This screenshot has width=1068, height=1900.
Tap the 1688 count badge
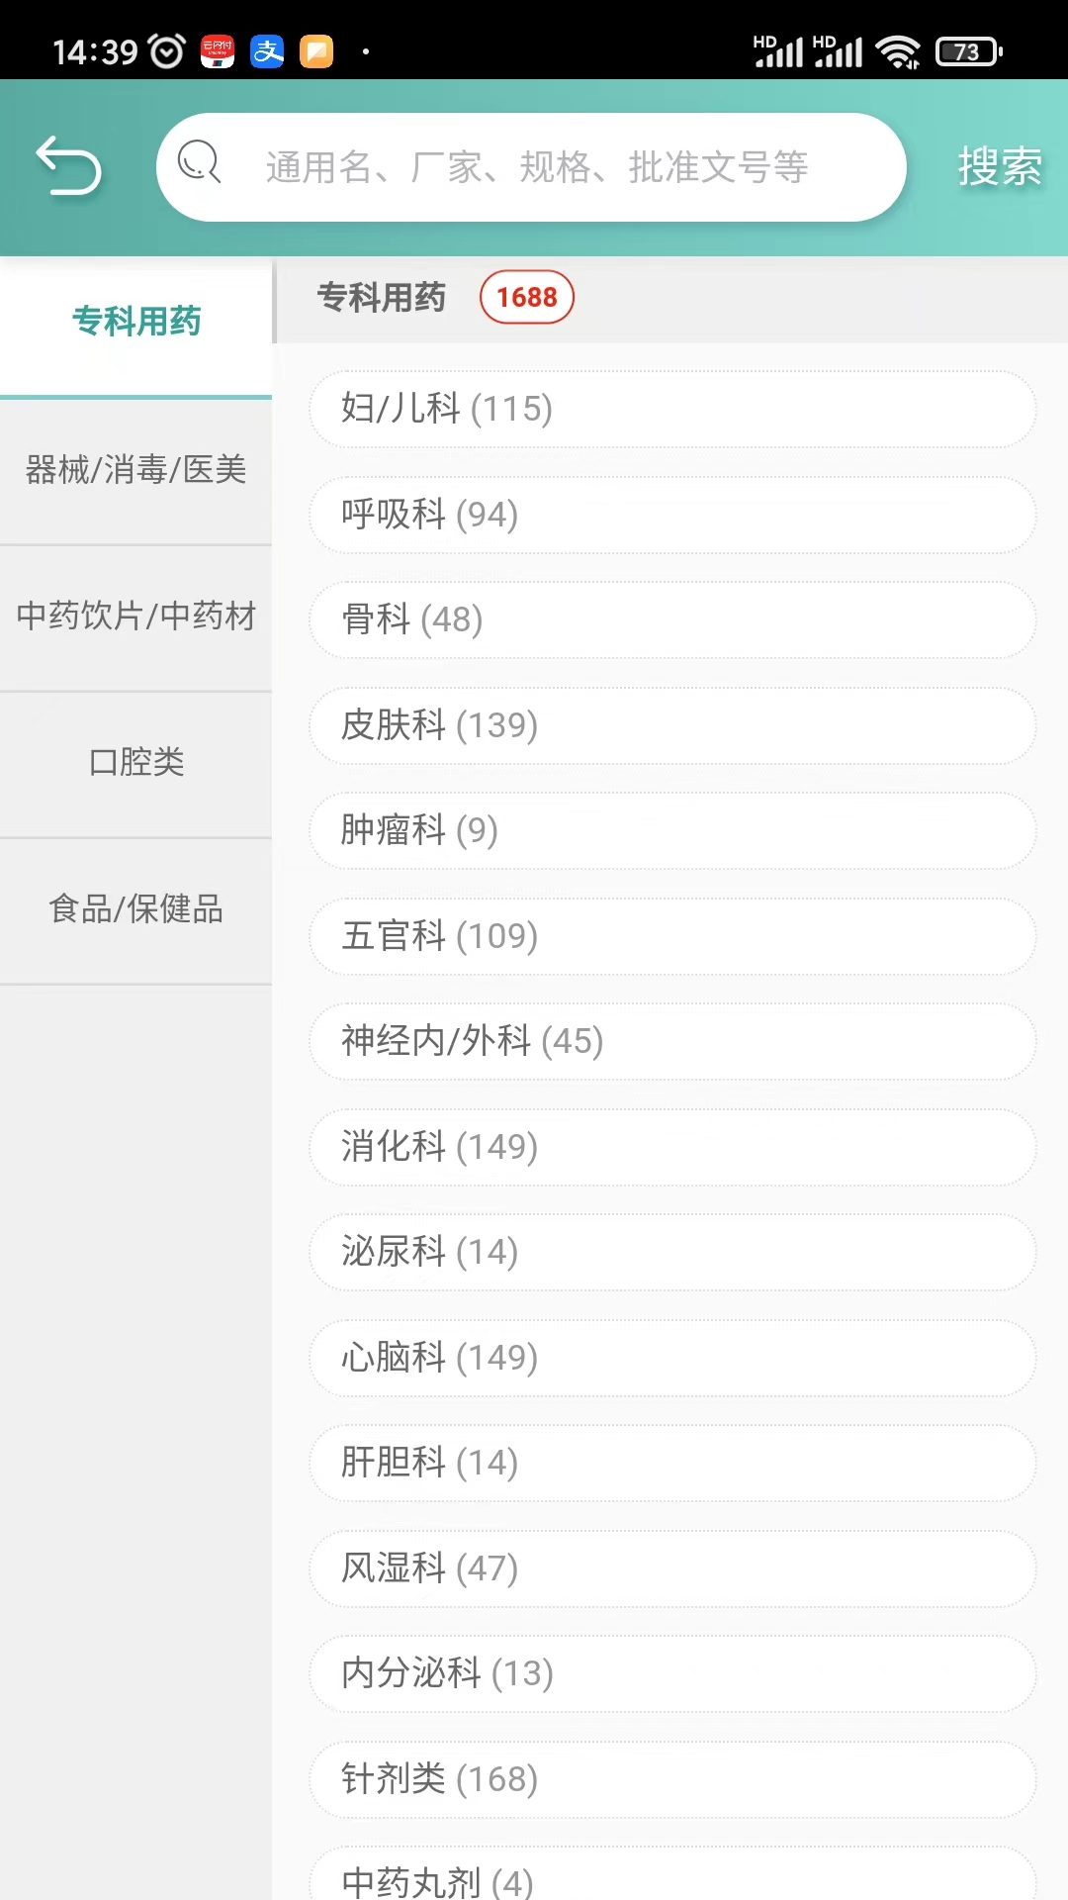pyautogui.click(x=526, y=297)
